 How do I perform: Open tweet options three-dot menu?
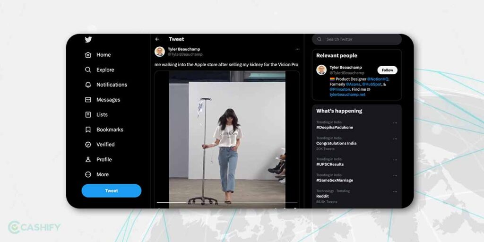[297, 49]
